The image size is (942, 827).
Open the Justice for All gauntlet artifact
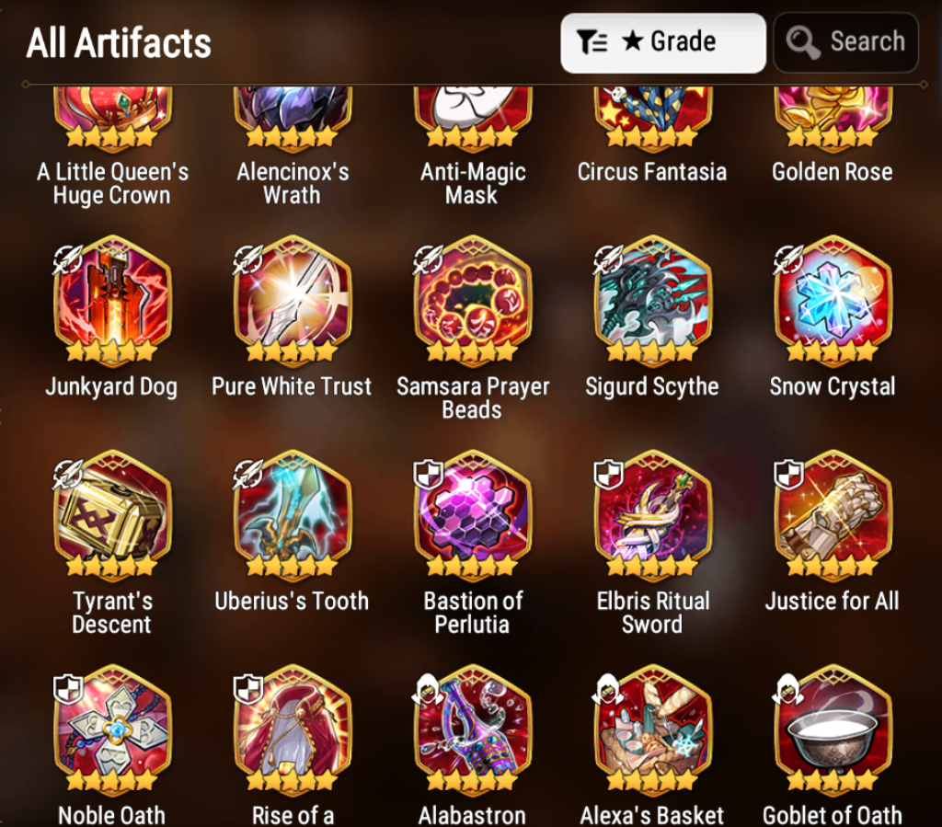coord(833,515)
